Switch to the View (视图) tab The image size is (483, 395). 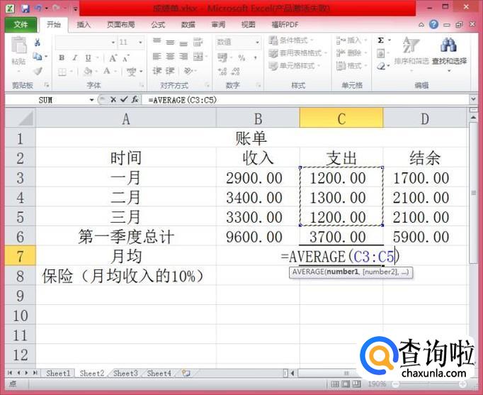pyautogui.click(x=248, y=25)
